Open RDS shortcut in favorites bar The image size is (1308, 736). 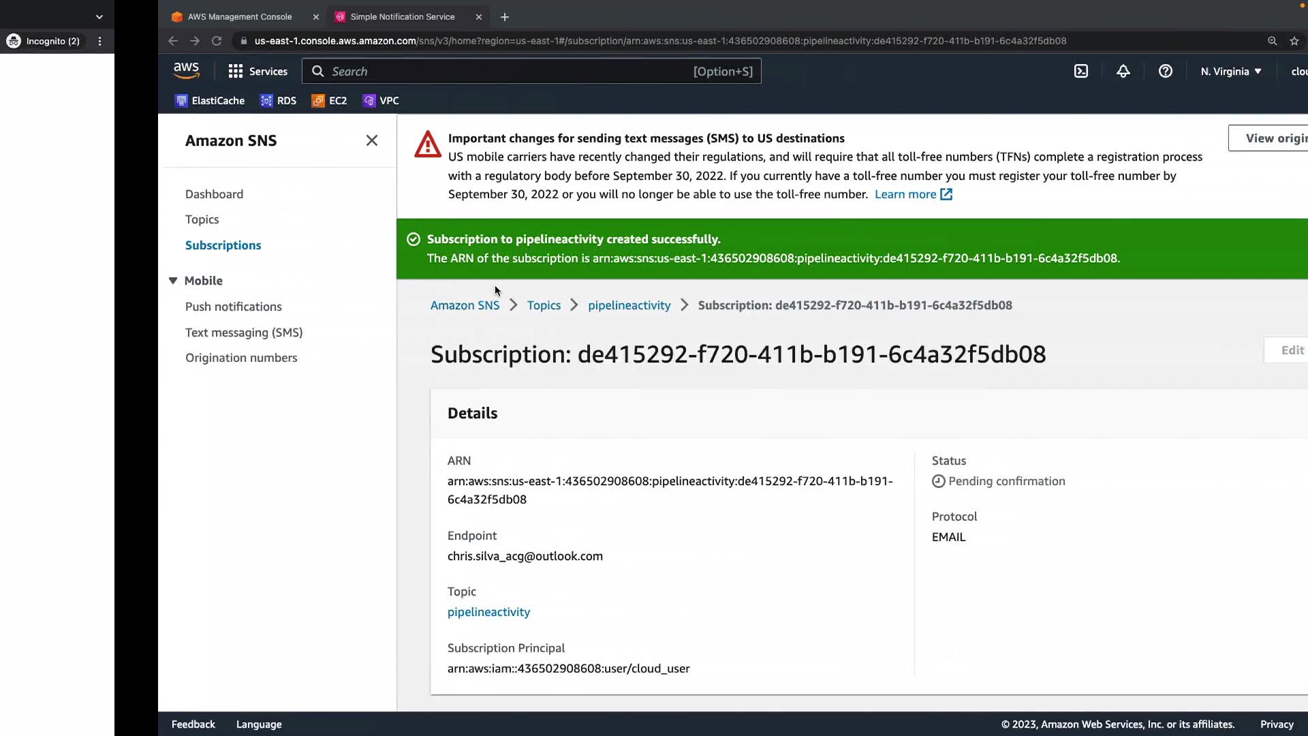tap(279, 101)
